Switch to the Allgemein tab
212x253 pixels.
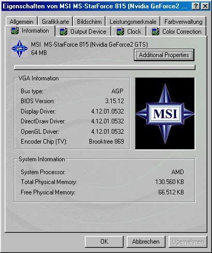(x=22, y=22)
